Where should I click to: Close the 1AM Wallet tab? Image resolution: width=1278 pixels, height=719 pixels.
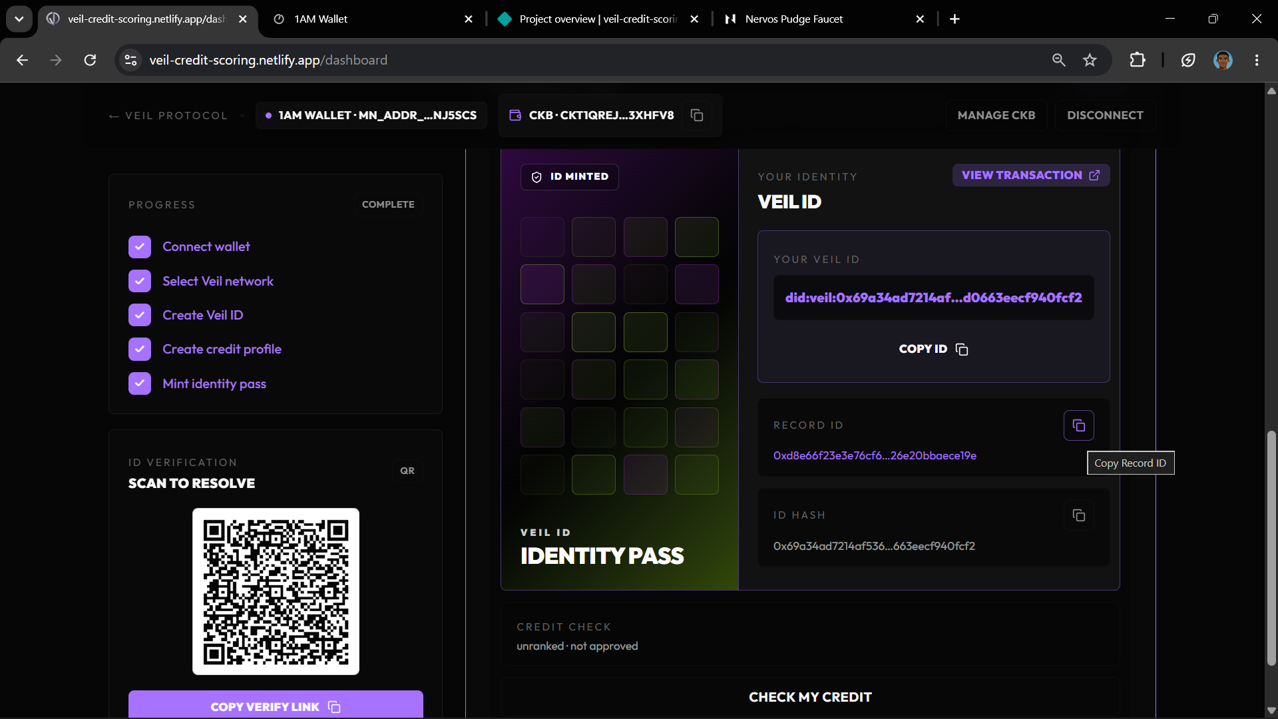(x=469, y=19)
